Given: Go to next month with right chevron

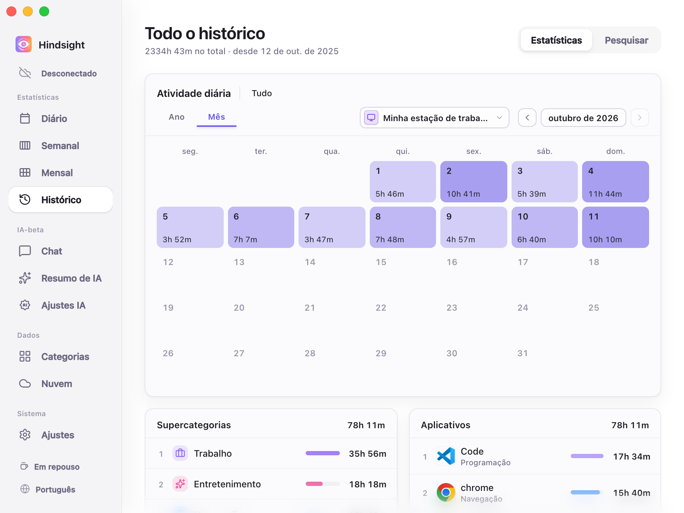Looking at the screenshot, I should tap(640, 118).
